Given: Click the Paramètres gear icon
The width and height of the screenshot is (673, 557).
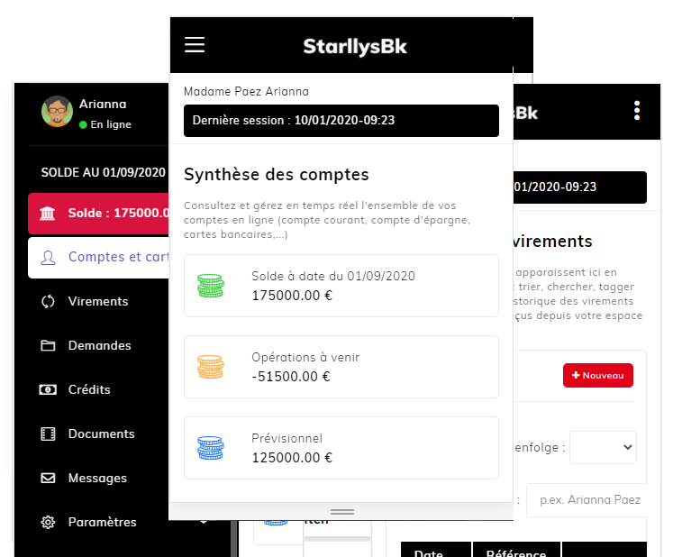Looking at the screenshot, I should [49, 523].
